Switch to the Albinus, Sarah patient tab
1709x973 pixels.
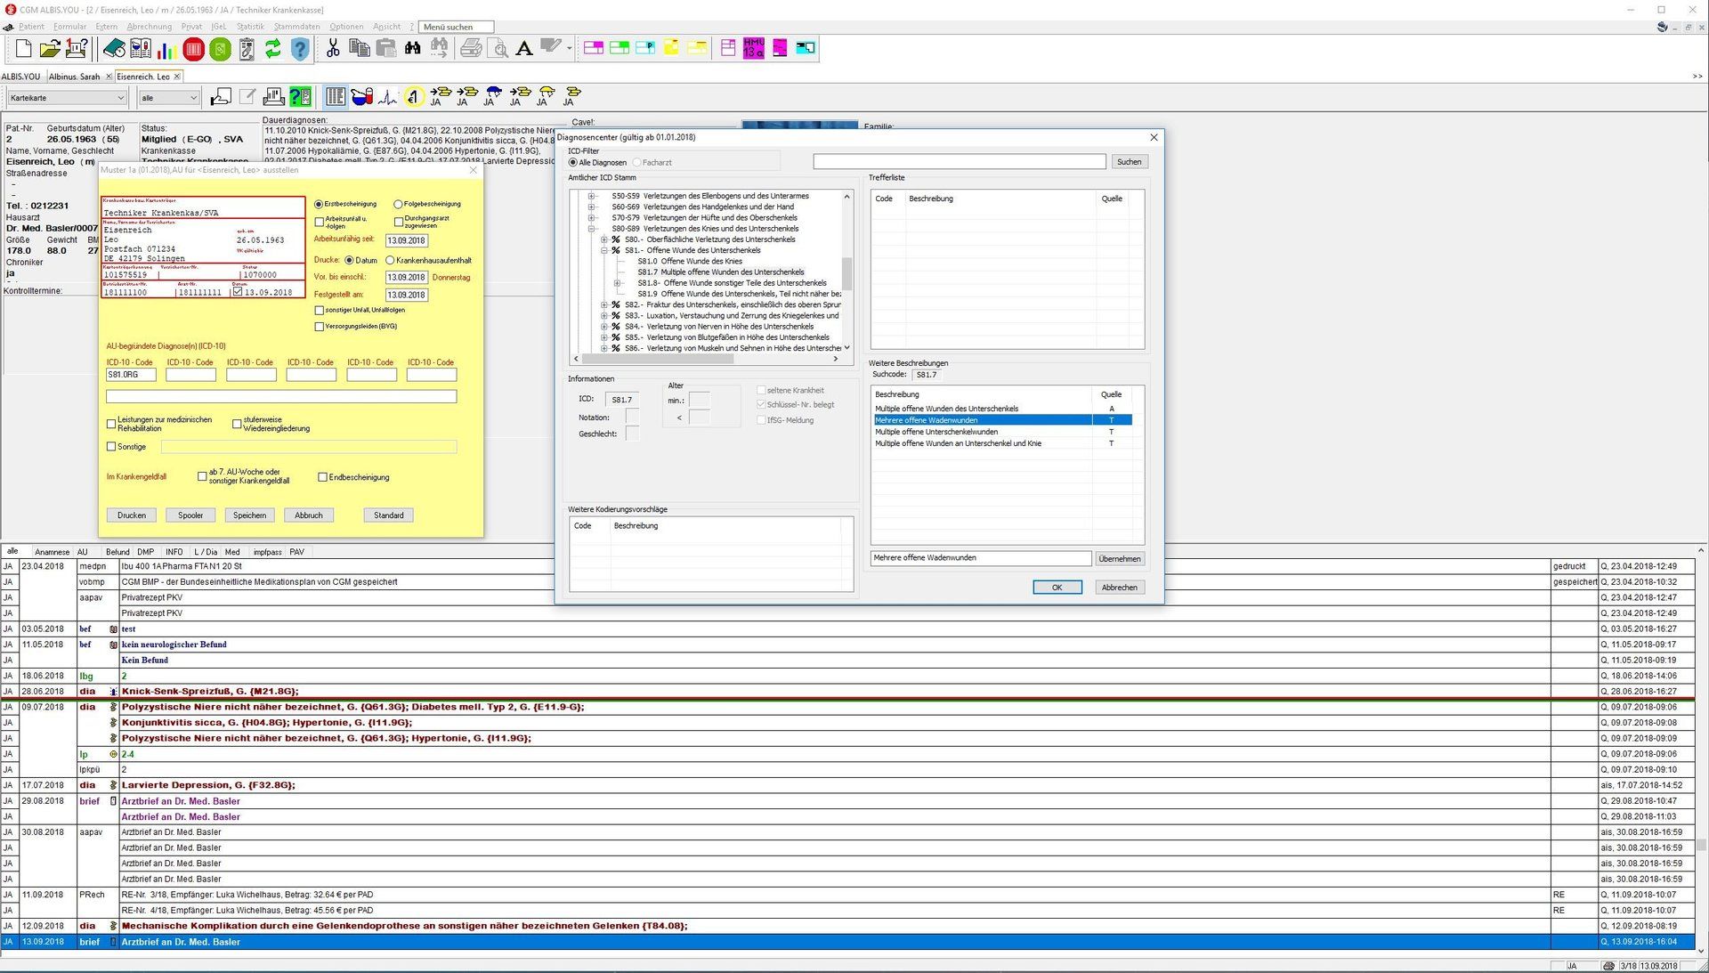click(75, 77)
